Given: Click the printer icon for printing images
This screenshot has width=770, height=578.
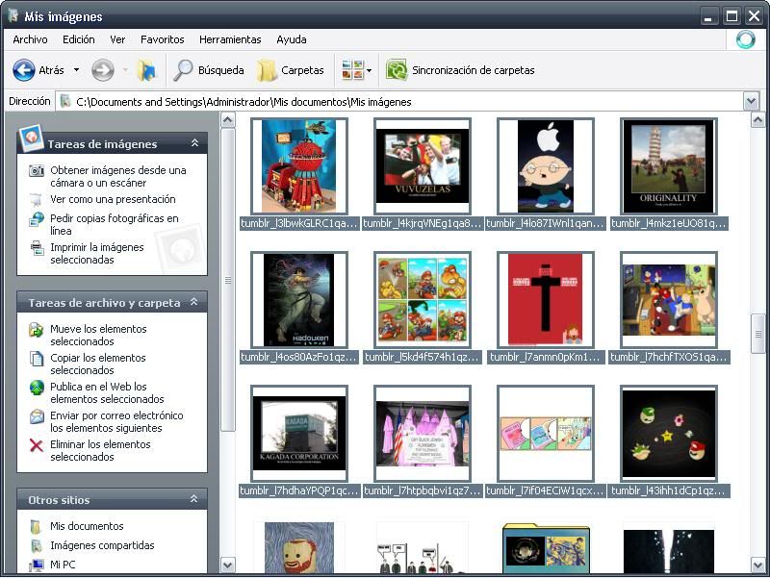Looking at the screenshot, I should pyautogui.click(x=37, y=248).
